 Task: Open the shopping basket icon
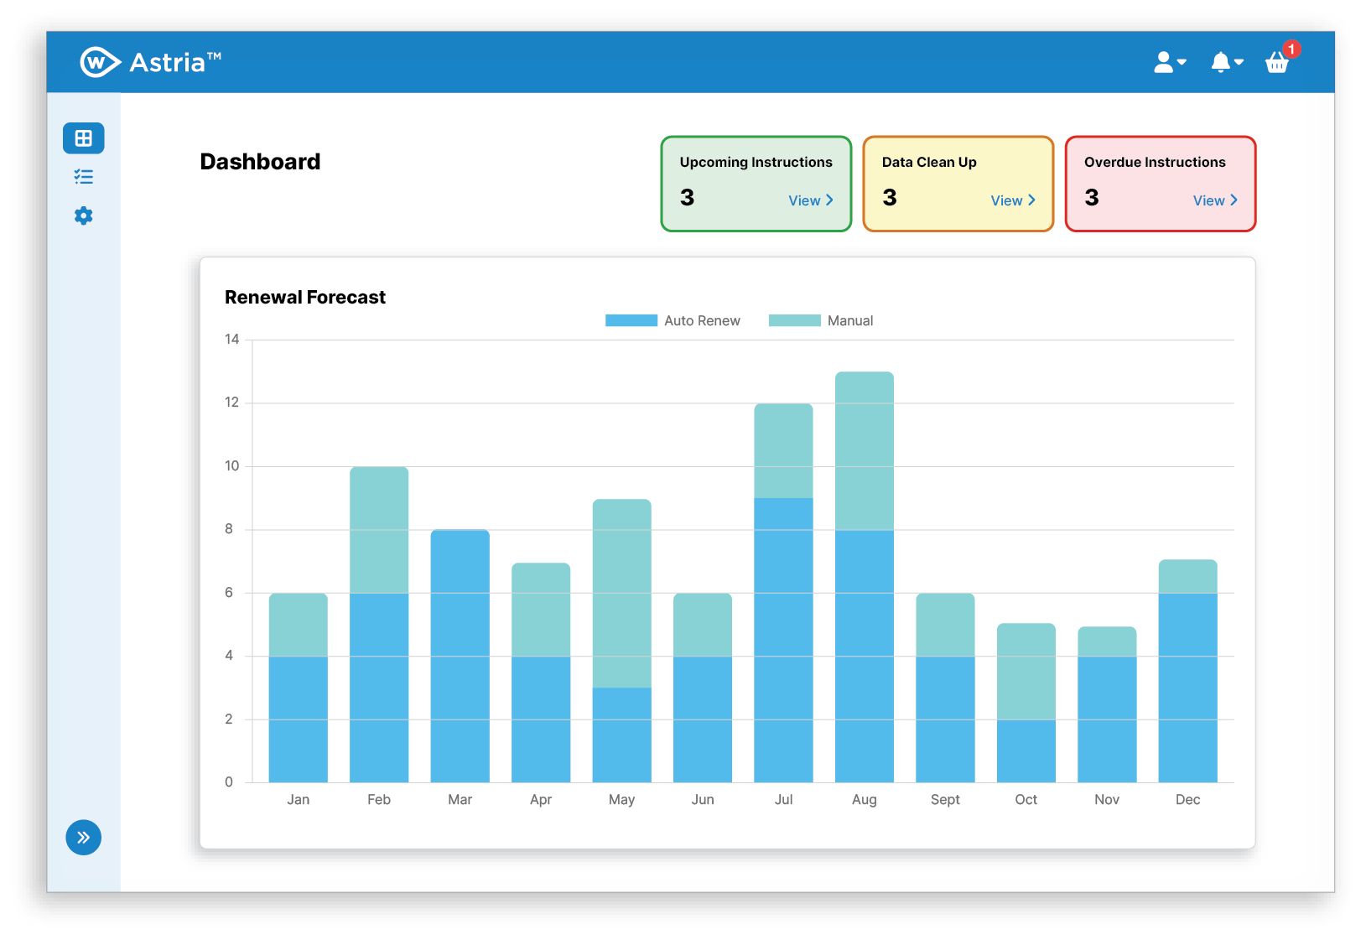tap(1277, 63)
